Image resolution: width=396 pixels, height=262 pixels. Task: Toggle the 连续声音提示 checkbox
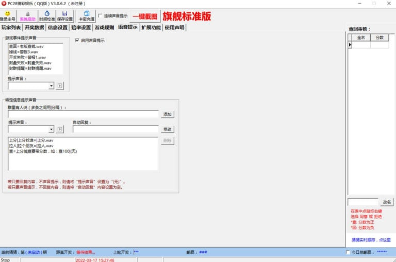click(x=101, y=16)
